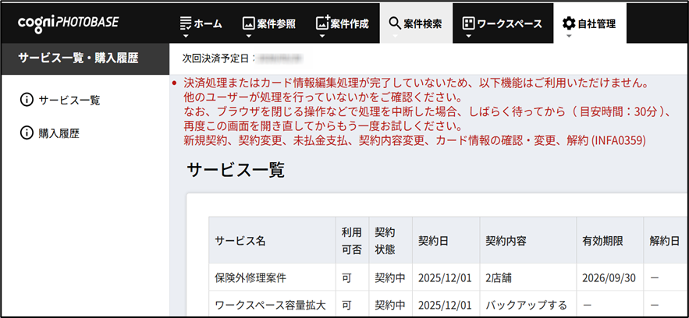Click the magnifying glass icon for 案件検索
The width and height of the screenshot is (689, 318).
394,23
